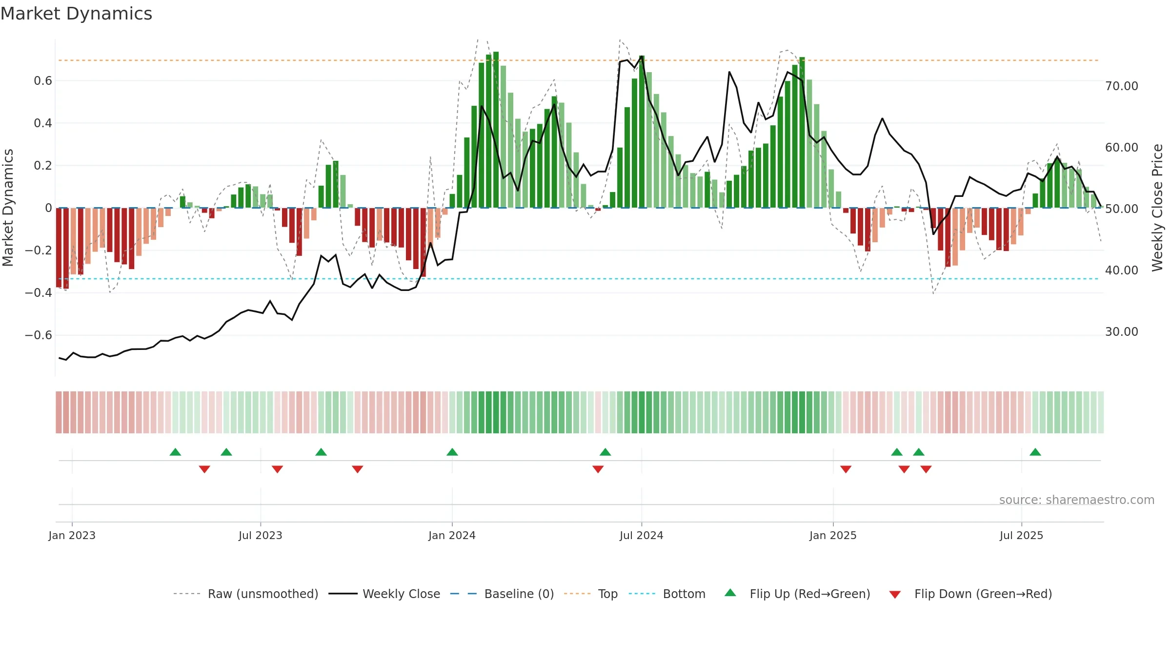Click the green flip-up marker near September 2023

[x=321, y=452]
